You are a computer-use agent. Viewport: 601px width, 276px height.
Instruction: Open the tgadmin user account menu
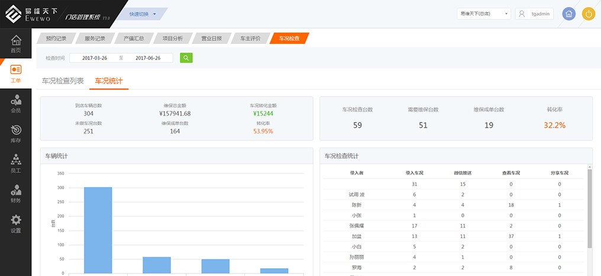[x=535, y=14]
